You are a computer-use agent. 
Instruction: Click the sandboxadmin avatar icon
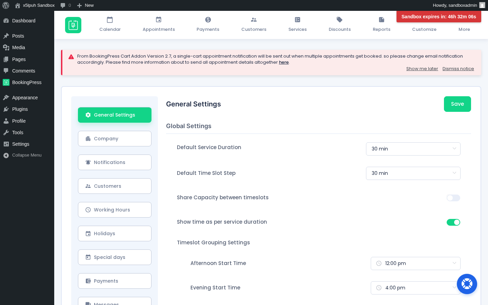pos(482,5)
